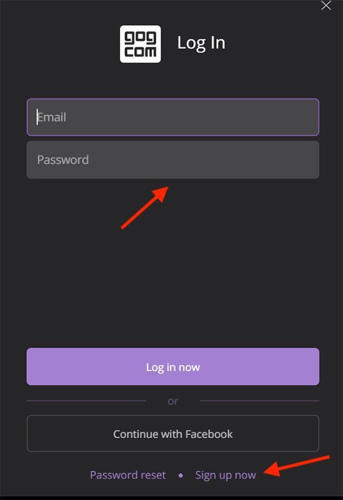The image size is (343, 500).
Task: Select the purple Log in now label
Action: [x=173, y=367]
